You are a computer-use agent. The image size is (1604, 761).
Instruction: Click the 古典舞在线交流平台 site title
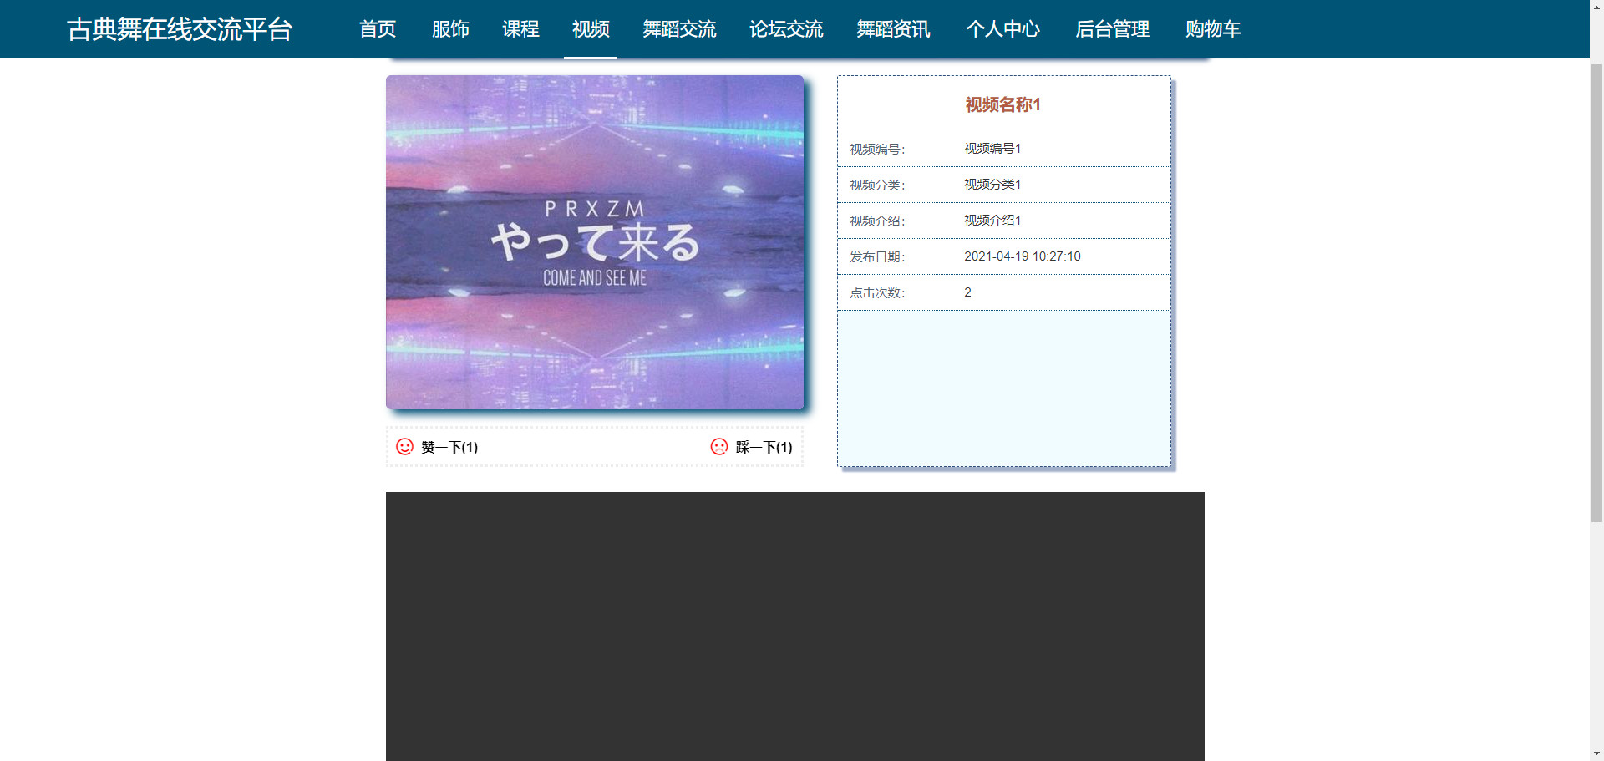180,29
